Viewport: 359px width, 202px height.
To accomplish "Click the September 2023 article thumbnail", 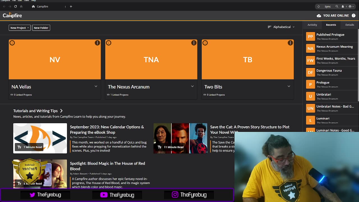I will [x=40, y=138].
